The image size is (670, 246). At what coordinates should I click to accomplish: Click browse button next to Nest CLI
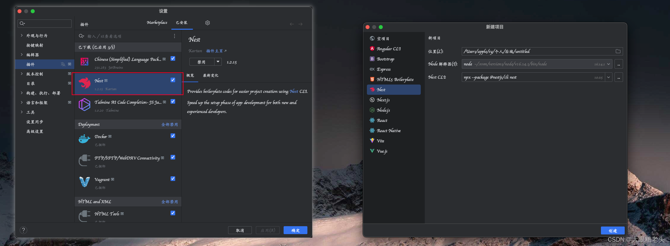(619, 77)
